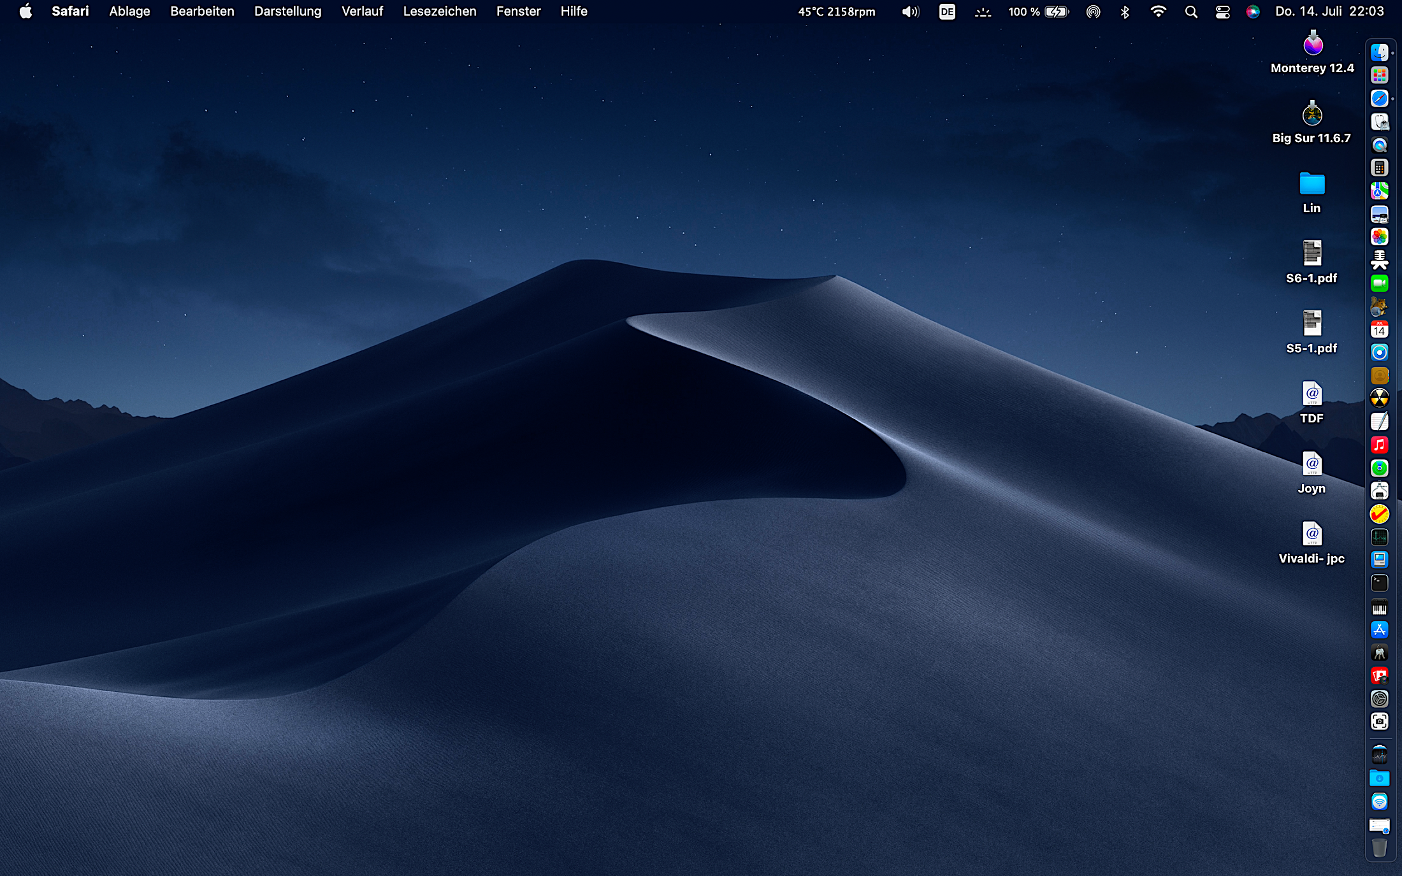The image size is (1402, 876).
Task: Toggle the Bluetooth menu bar icon
Action: tap(1125, 11)
